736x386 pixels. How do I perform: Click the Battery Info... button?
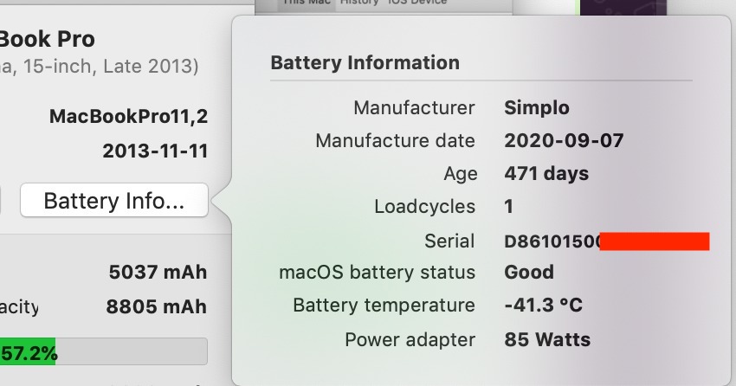(x=113, y=201)
